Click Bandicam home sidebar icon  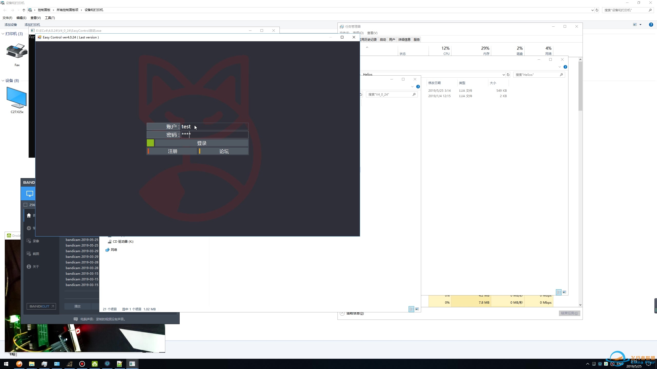coord(29,216)
